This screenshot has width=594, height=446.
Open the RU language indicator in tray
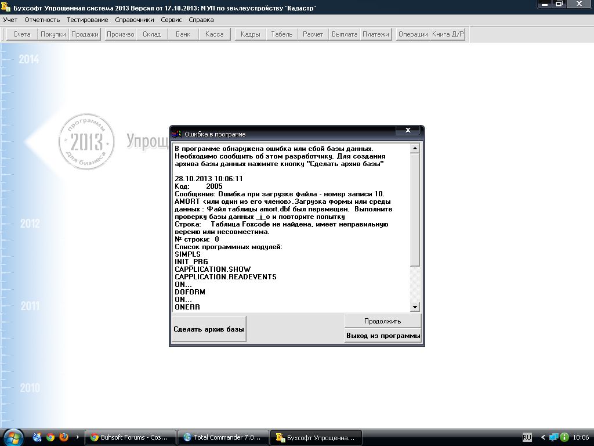tap(527, 437)
